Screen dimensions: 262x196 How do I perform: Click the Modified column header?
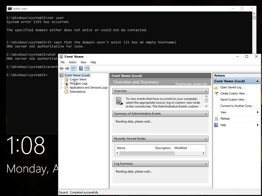[x=189, y=148]
